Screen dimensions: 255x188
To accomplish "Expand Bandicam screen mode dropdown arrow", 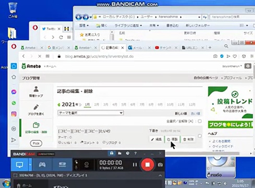I will pos(30,164).
